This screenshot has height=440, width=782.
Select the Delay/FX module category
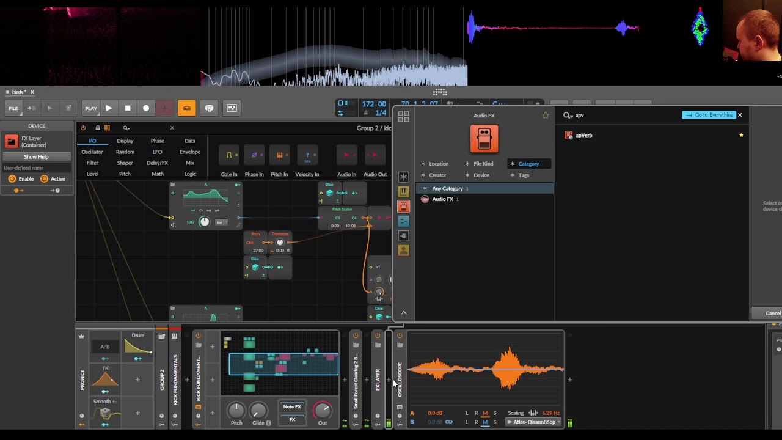point(157,163)
